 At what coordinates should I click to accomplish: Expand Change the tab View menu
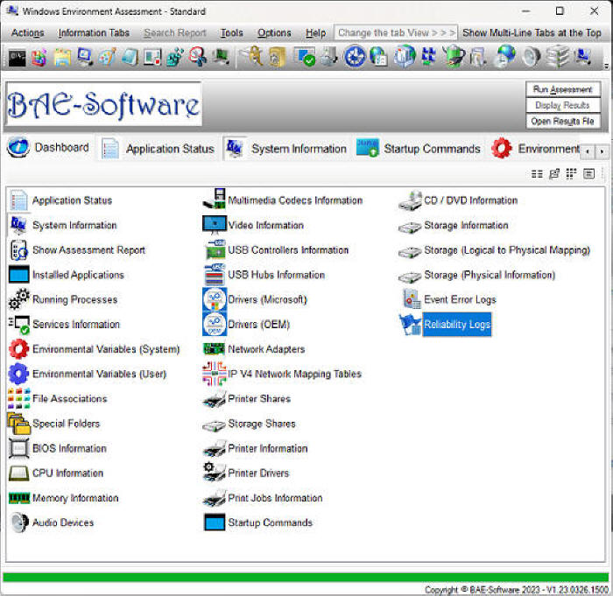(396, 33)
